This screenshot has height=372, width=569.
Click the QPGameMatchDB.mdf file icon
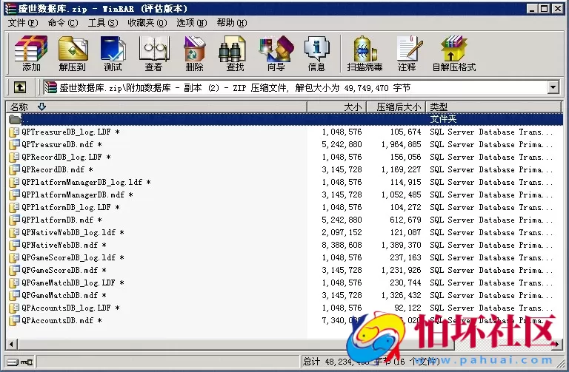pos(14,295)
